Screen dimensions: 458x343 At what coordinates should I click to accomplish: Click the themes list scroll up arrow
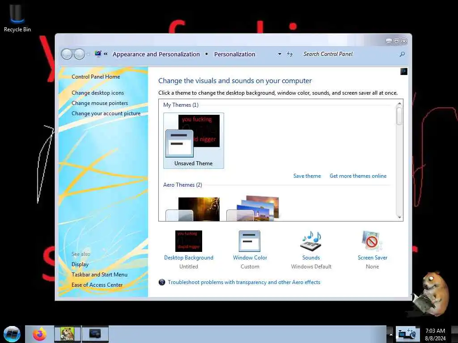pos(399,104)
